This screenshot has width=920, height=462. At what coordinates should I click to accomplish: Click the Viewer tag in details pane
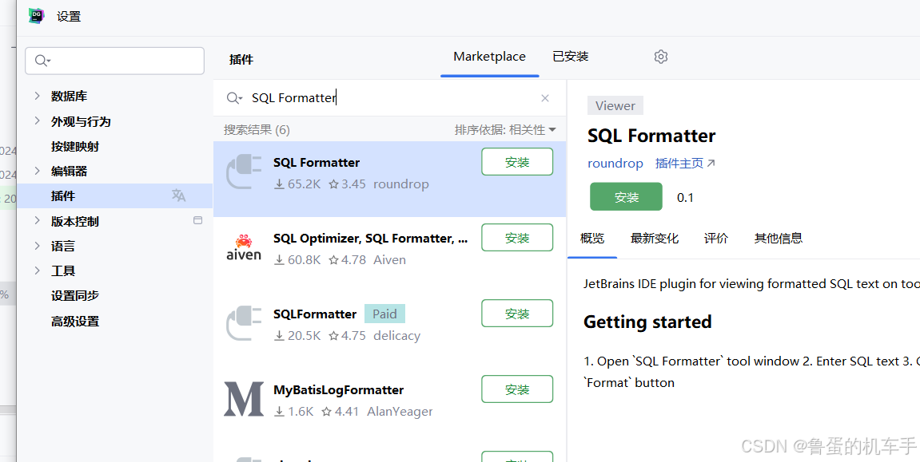(x=615, y=106)
